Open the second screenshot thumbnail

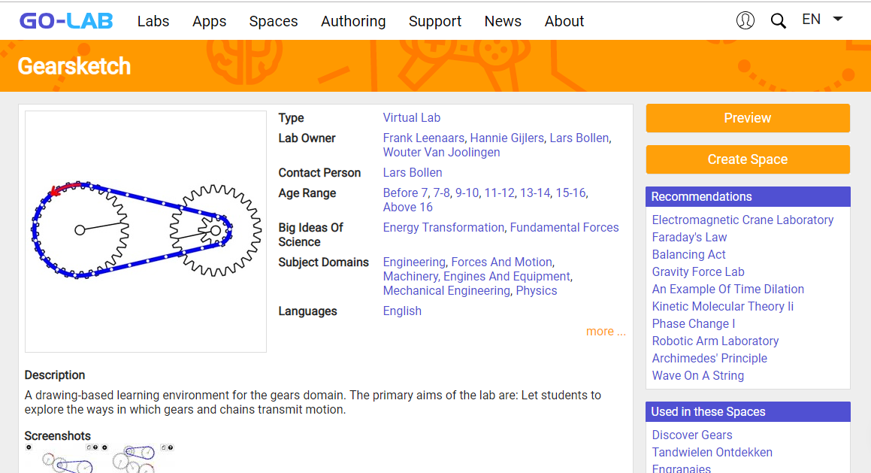pos(136,458)
